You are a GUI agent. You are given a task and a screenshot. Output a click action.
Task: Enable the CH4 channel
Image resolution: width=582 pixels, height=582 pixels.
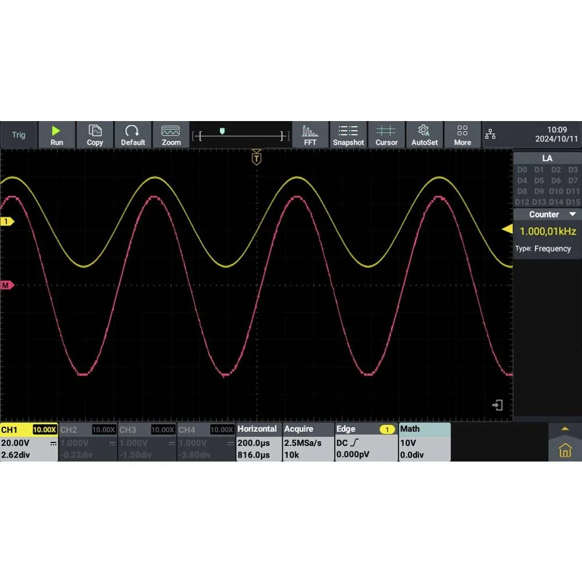206,442
